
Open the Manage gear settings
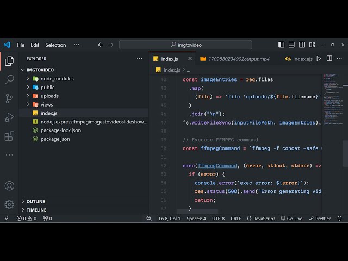9,204
